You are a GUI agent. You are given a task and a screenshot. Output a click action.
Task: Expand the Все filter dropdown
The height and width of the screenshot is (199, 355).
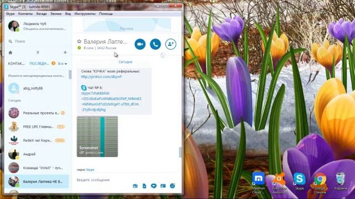(63, 64)
